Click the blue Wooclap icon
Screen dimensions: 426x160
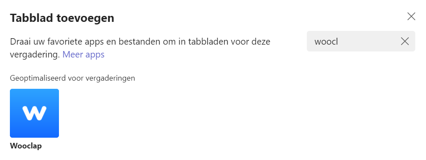tap(34, 113)
